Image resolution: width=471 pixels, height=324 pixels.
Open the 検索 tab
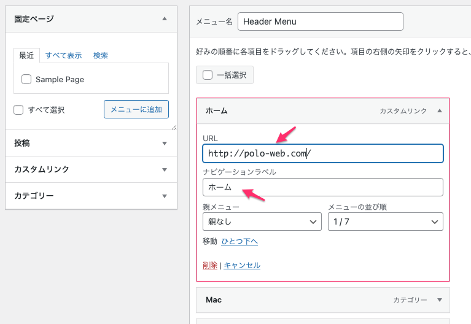click(101, 55)
